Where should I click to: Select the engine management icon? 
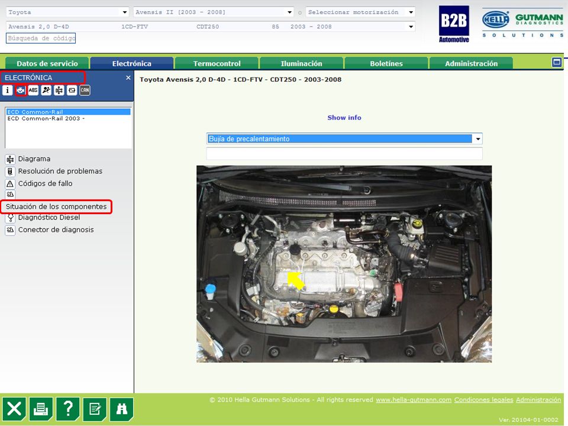pos(21,90)
